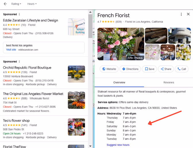Click the (839) reviews count

click(119, 22)
